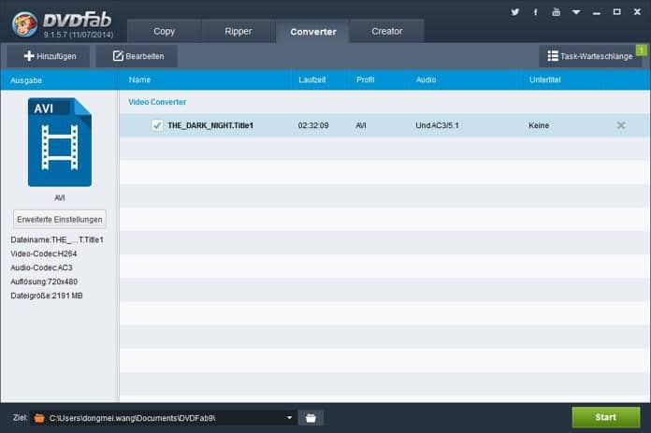Click the Dateiname info line
This screenshot has width=651, height=433.
click(57, 239)
